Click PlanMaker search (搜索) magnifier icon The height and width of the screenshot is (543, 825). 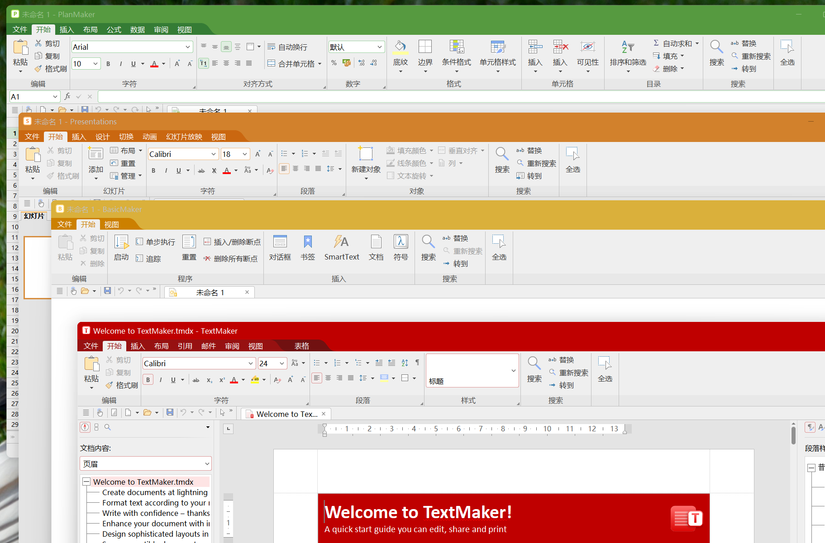(x=716, y=47)
